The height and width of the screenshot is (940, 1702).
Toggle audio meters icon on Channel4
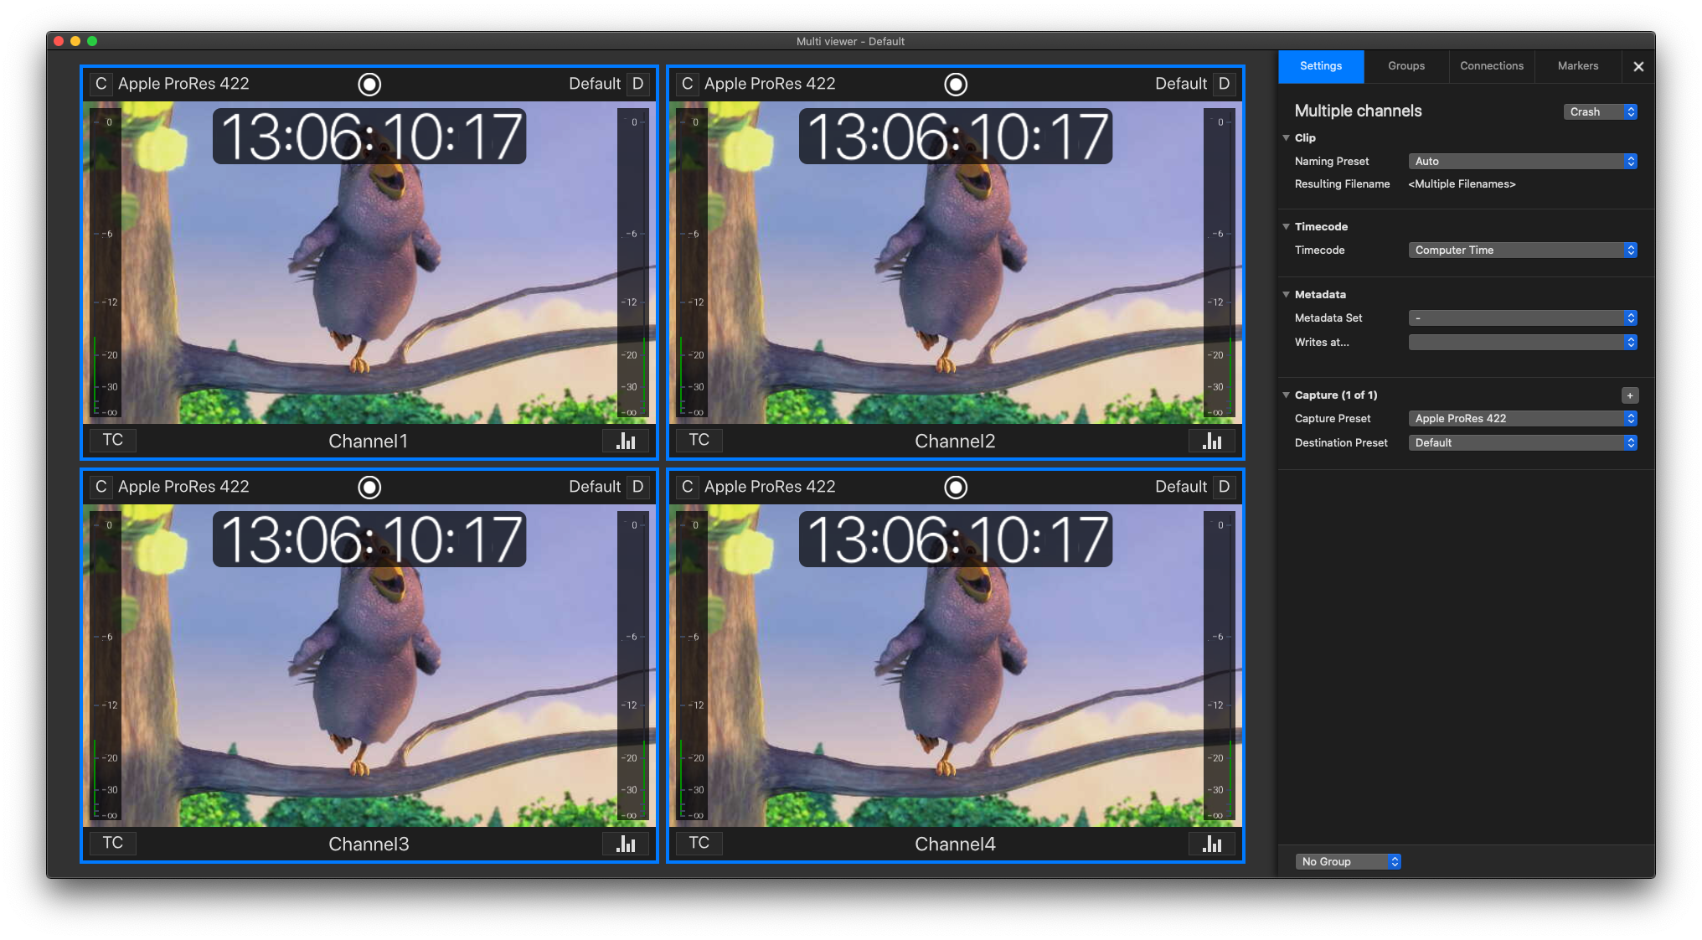coord(1212,844)
